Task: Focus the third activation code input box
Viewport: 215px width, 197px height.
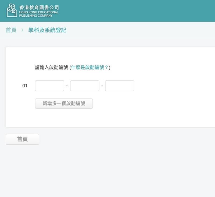Action: pyautogui.click(x=120, y=86)
